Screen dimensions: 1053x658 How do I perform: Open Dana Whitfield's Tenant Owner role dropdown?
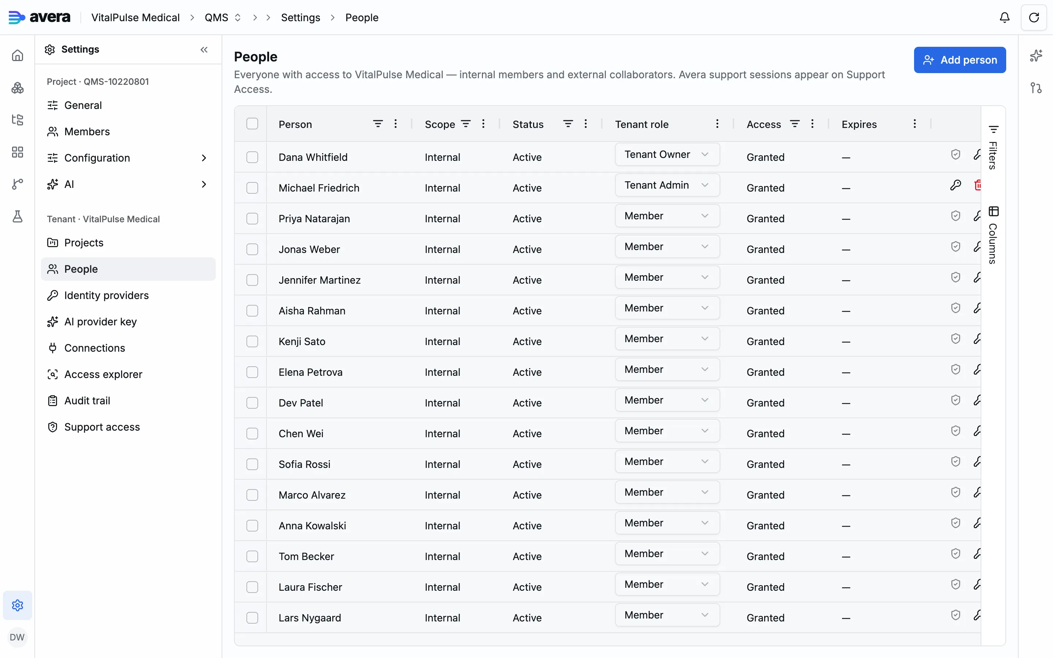[x=667, y=155]
